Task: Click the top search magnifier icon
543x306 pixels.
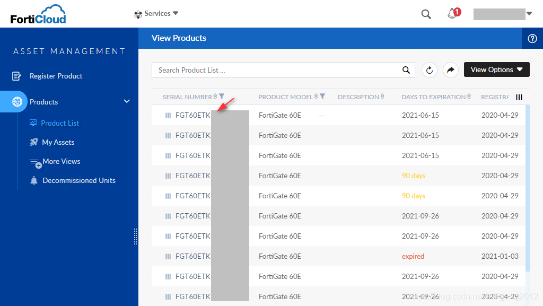Action: [426, 14]
